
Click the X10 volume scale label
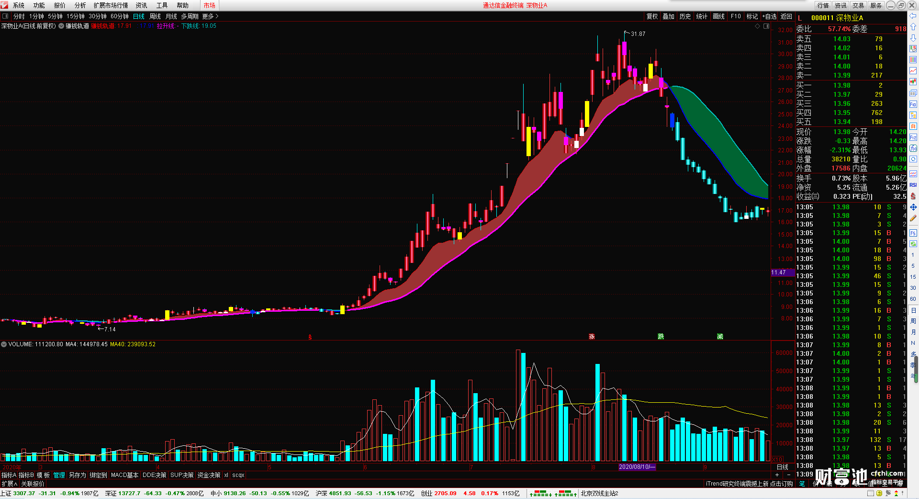tap(777, 459)
